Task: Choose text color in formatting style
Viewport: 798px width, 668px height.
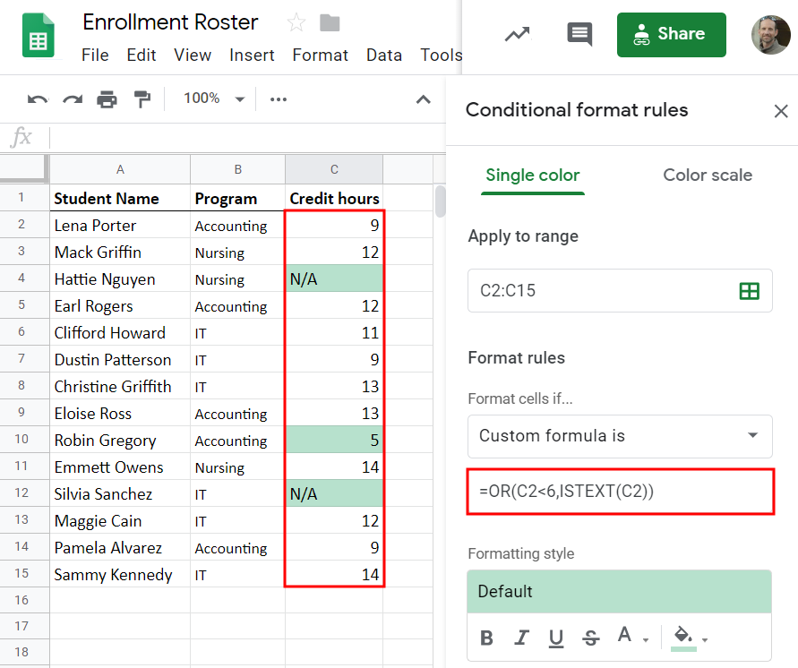Action: tap(625, 635)
